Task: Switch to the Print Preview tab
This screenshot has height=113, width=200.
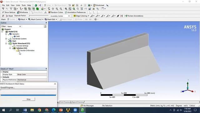Action: 65,102
